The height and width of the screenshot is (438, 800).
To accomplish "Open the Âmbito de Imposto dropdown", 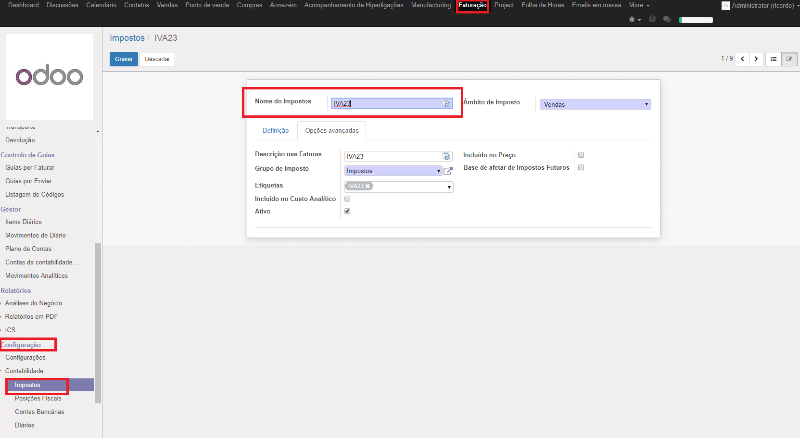I will tap(595, 104).
